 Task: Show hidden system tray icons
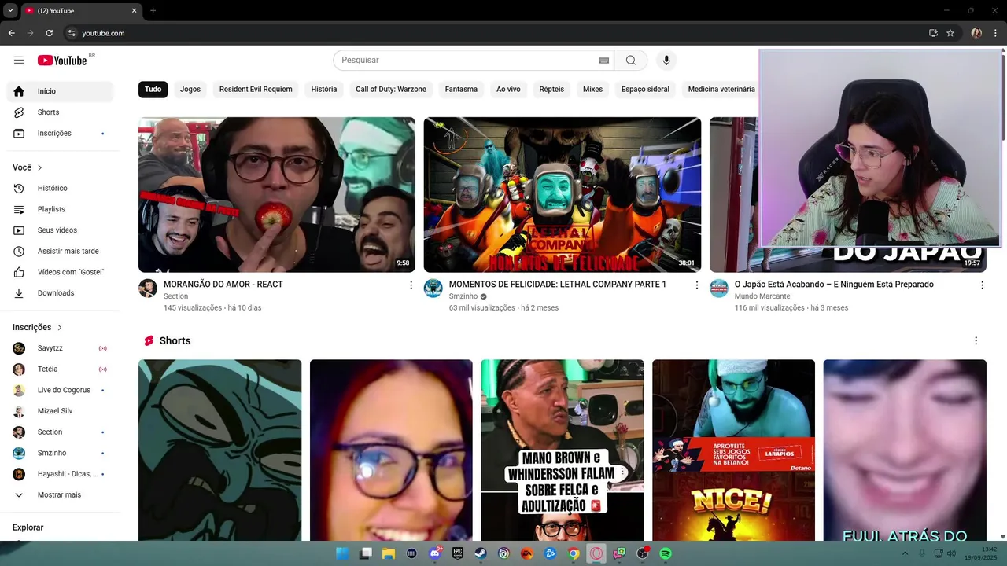[904, 553]
